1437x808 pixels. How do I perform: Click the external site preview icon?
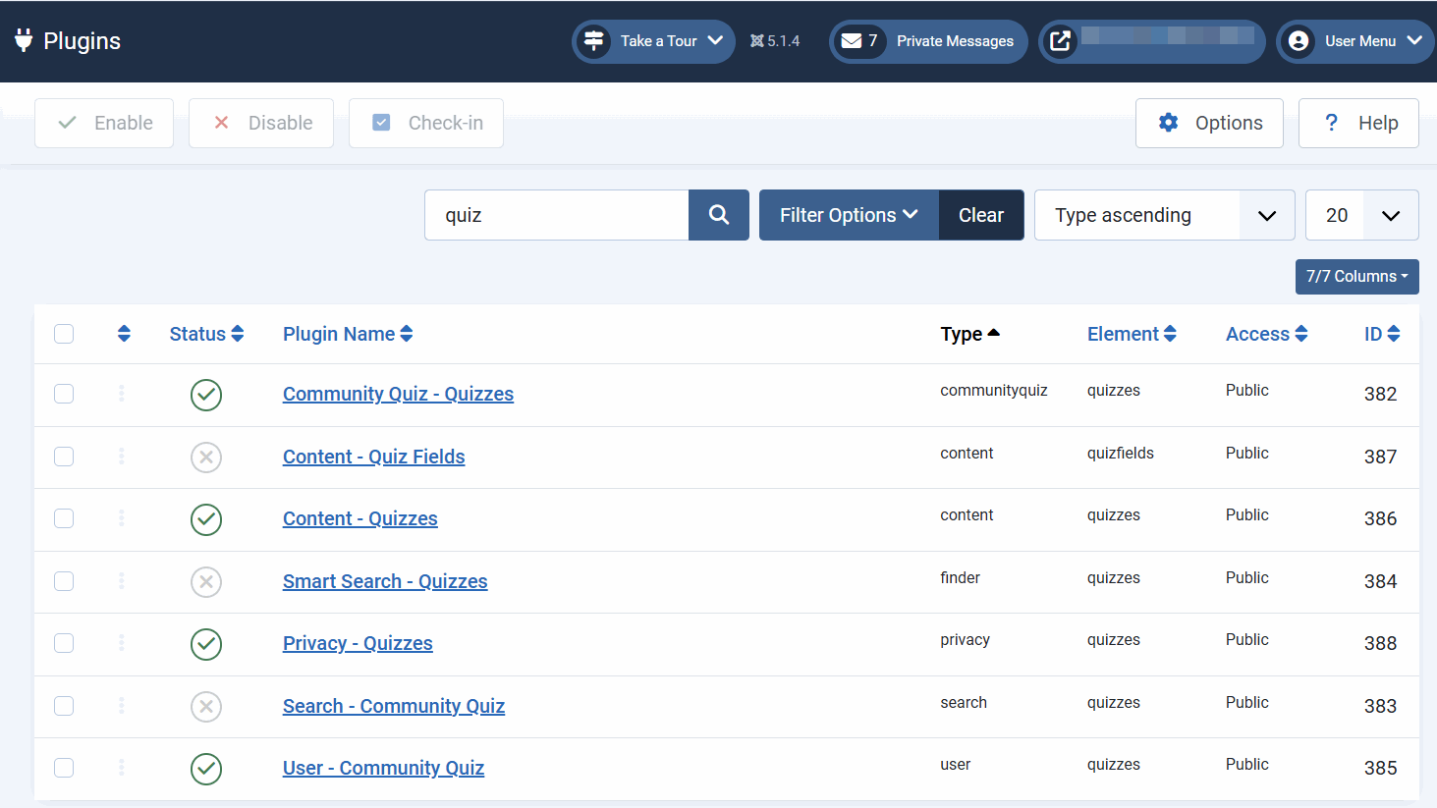1061,41
